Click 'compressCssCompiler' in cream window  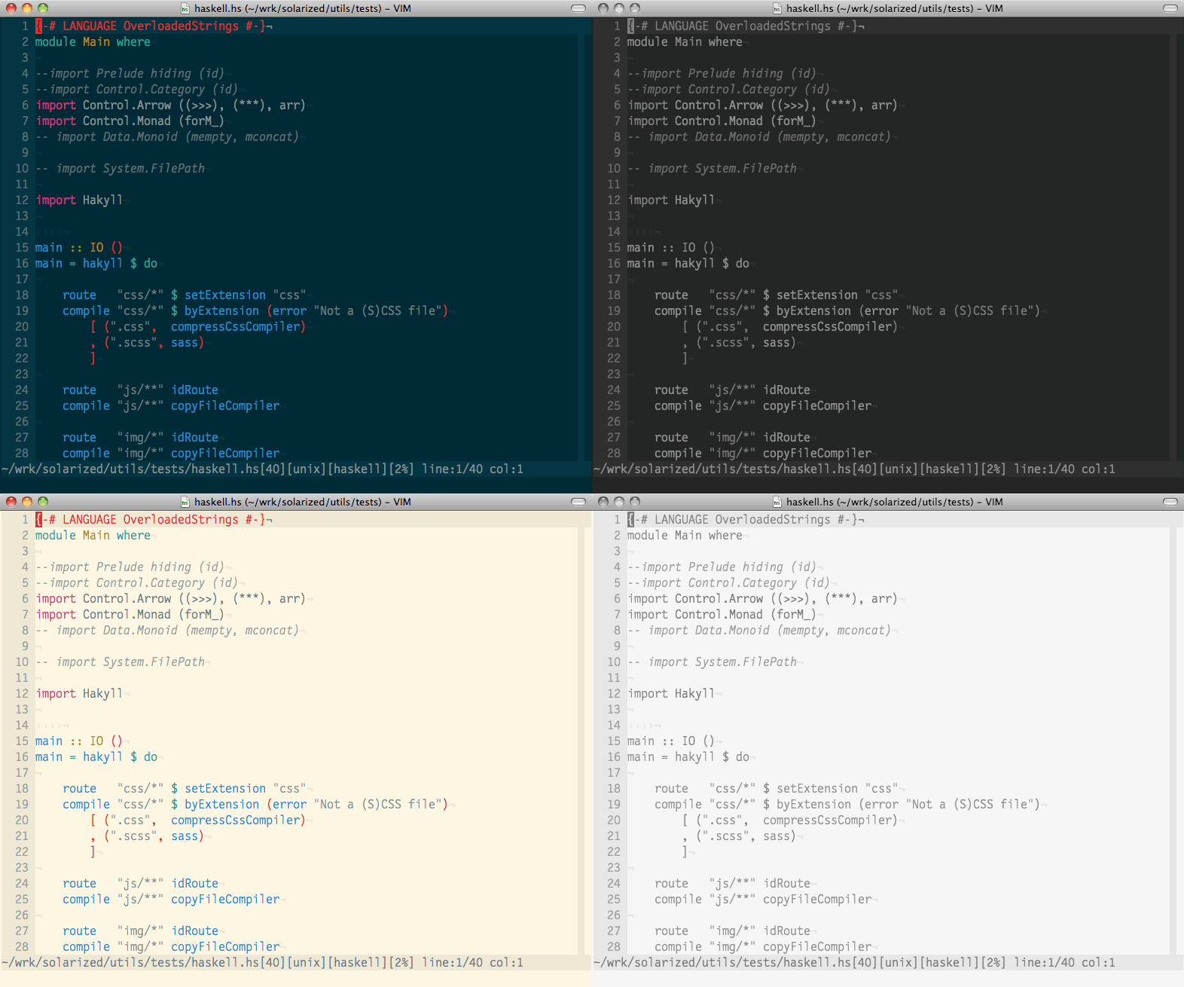(x=235, y=820)
